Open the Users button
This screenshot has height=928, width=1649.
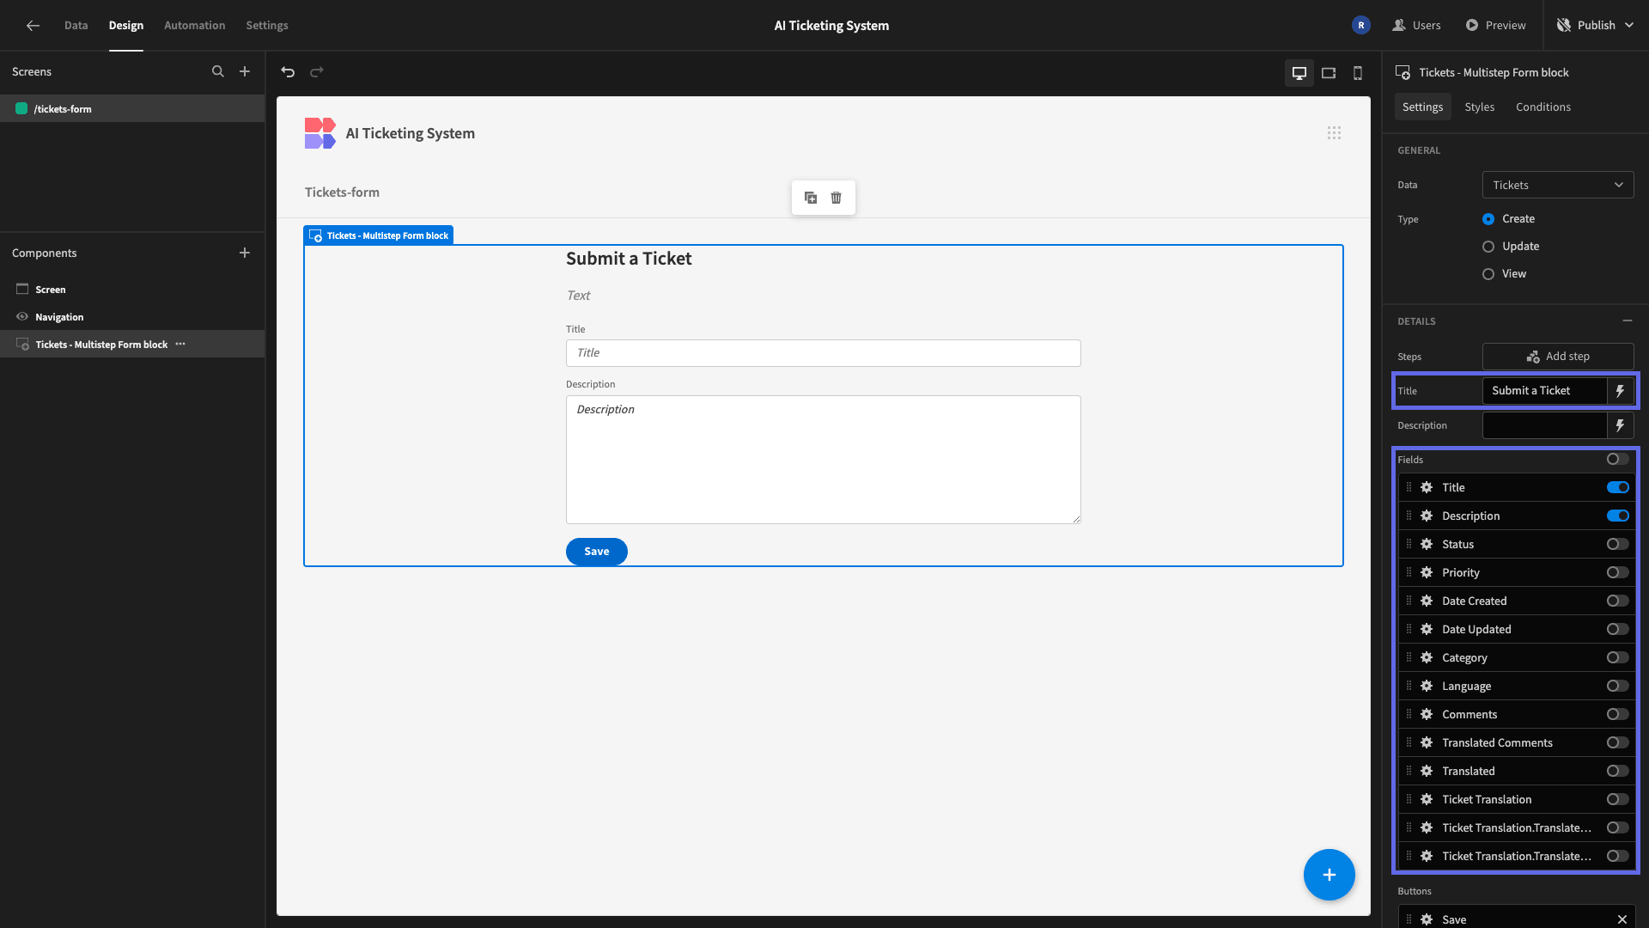pyautogui.click(x=1416, y=26)
